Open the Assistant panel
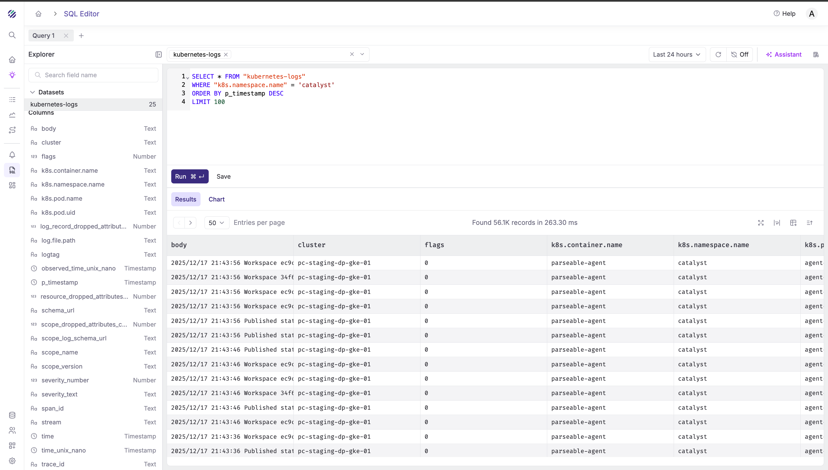 tap(784, 55)
